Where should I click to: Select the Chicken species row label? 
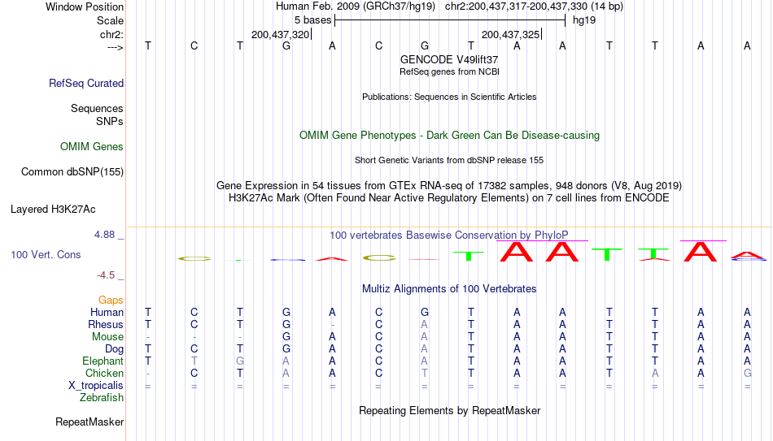[x=104, y=373]
